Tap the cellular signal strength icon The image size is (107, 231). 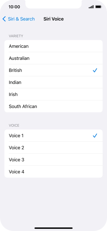pyautogui.click(x=91, y=7)
